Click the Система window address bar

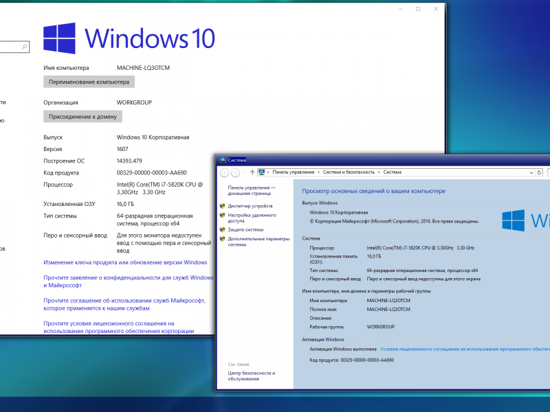click(x=400, y=172)
